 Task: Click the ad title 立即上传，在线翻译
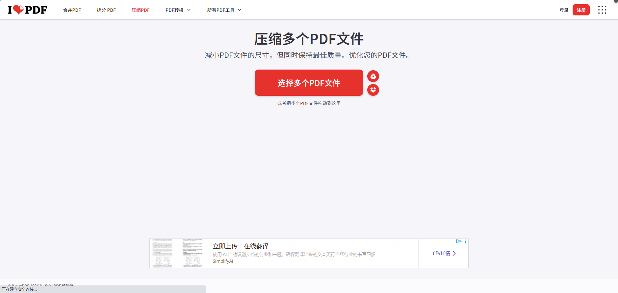[x=241, y=246]
